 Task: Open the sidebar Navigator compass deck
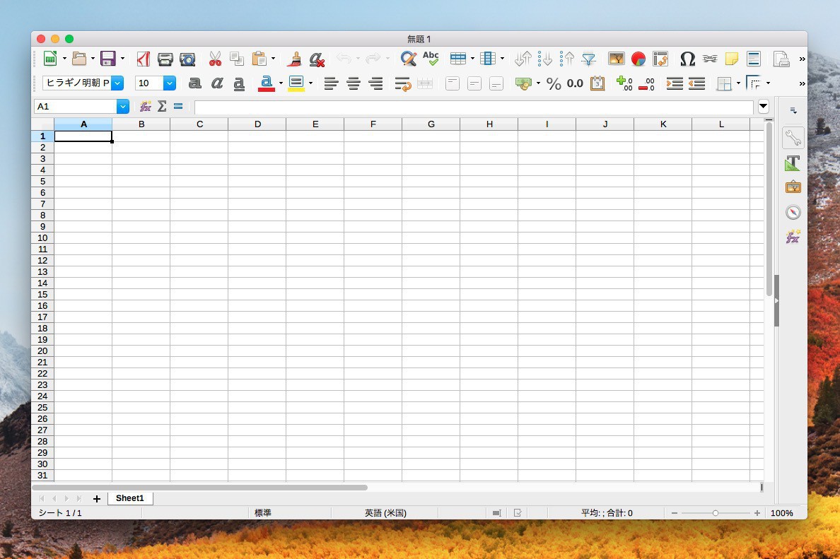(x=793, y=213)
